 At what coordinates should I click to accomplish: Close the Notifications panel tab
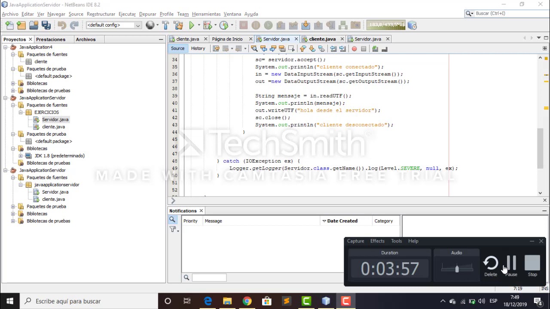click(201, 211)
